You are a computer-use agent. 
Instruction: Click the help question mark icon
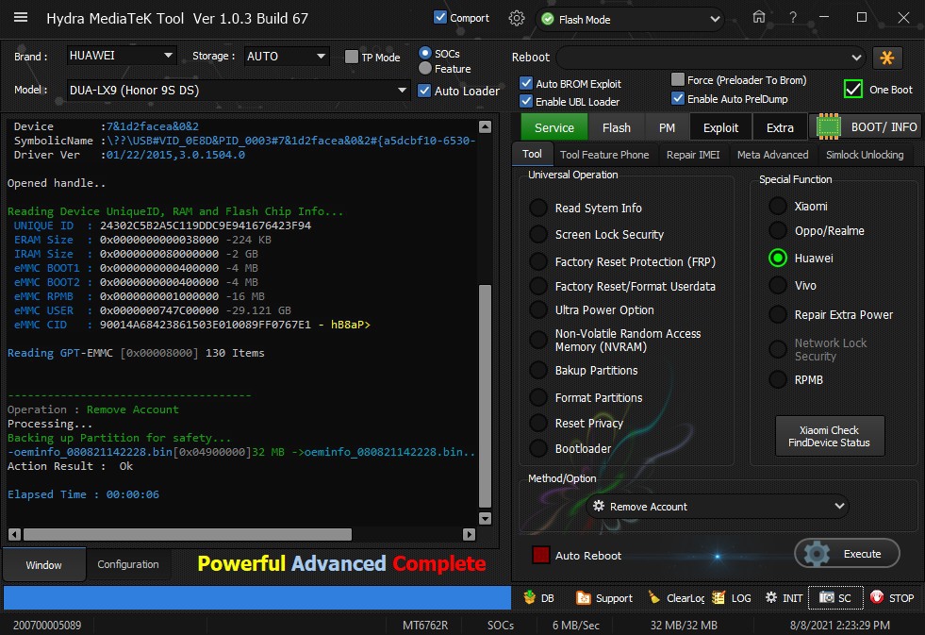click(x=793, y=18)
